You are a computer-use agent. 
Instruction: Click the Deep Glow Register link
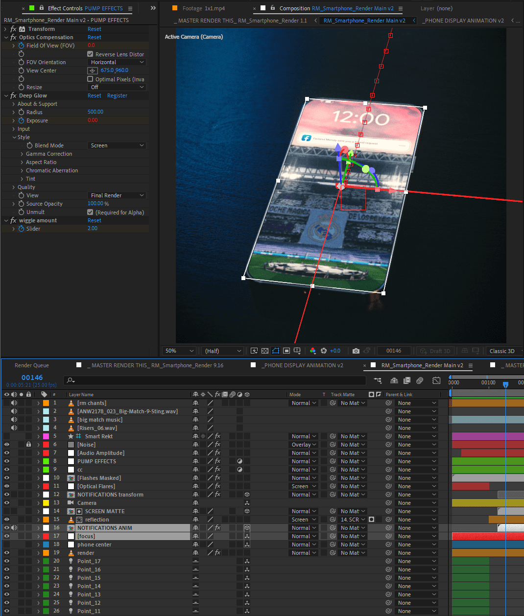coord(117,95)
